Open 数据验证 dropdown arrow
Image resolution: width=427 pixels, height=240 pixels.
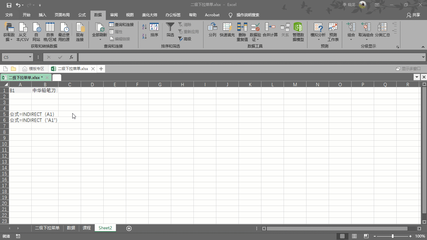tap(258, 40)
